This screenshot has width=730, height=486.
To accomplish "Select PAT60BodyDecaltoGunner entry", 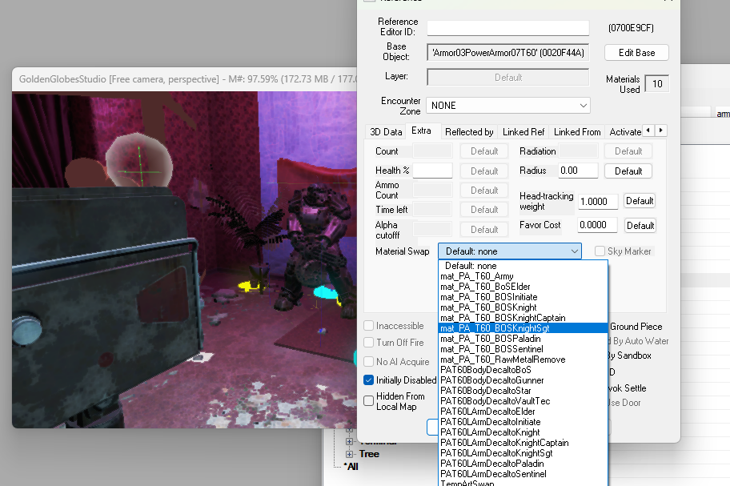I will pos(523,380).
